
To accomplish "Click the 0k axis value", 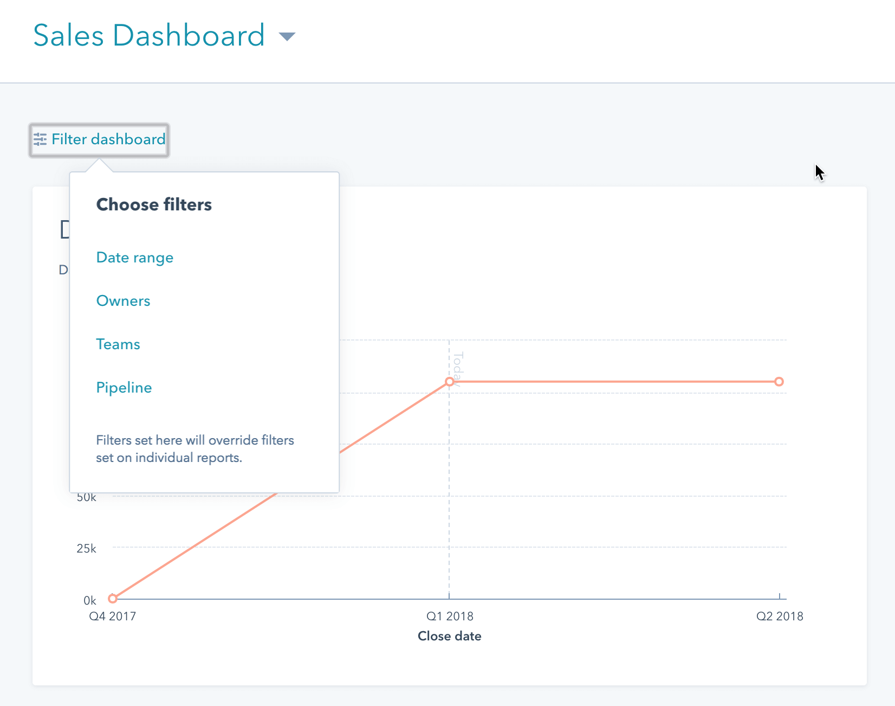I will tap(90, 601).
